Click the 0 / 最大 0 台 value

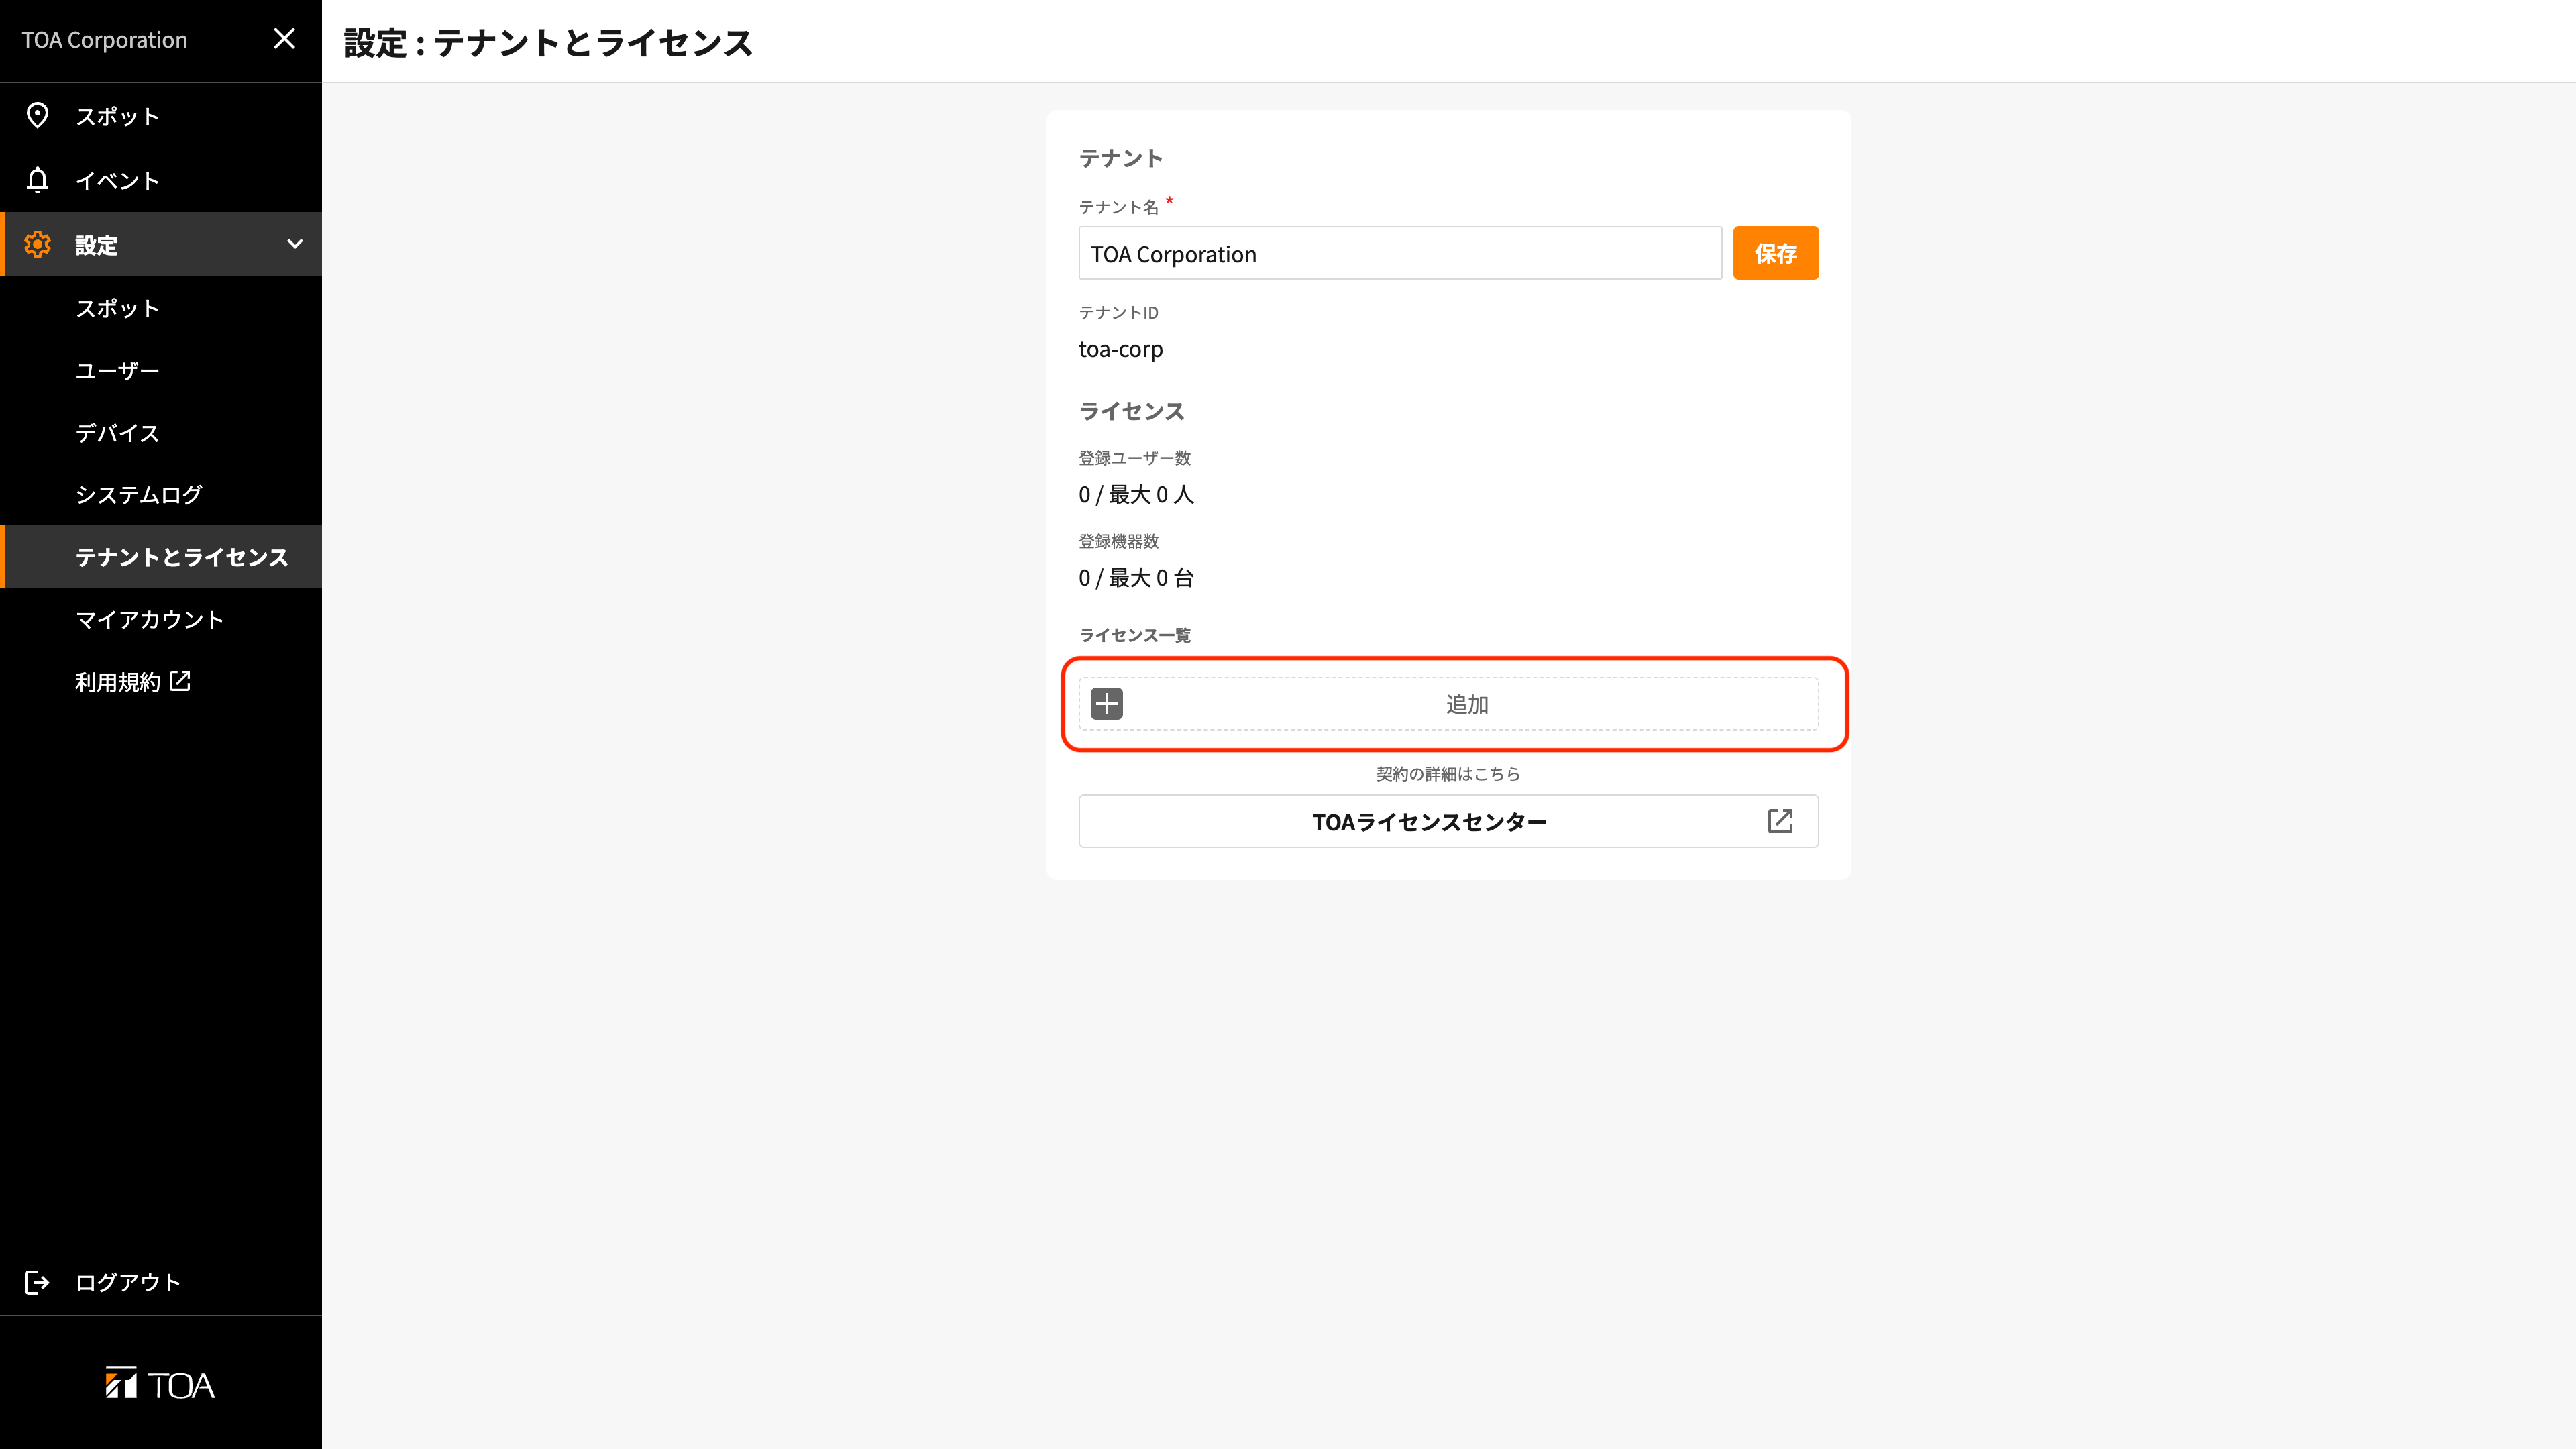pyautogui.click(x=1136, y=577)
